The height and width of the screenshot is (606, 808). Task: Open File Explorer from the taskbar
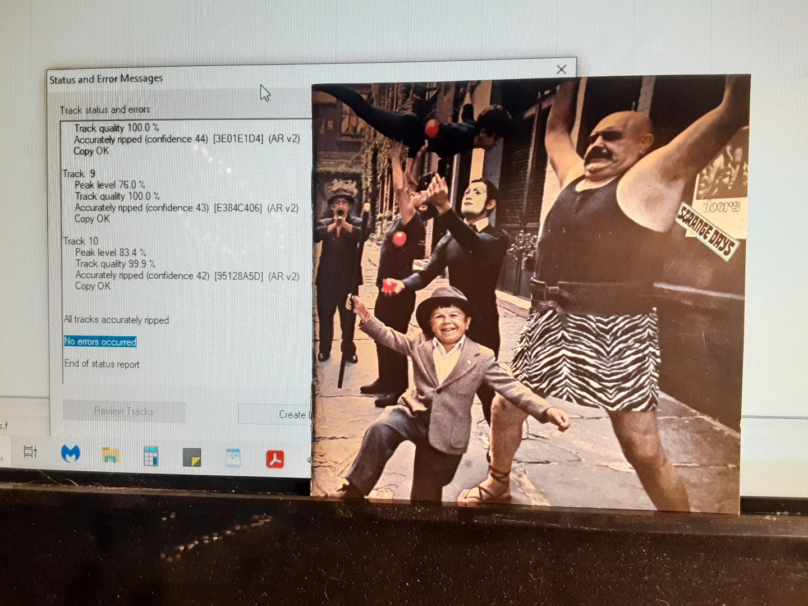[110, 455]
